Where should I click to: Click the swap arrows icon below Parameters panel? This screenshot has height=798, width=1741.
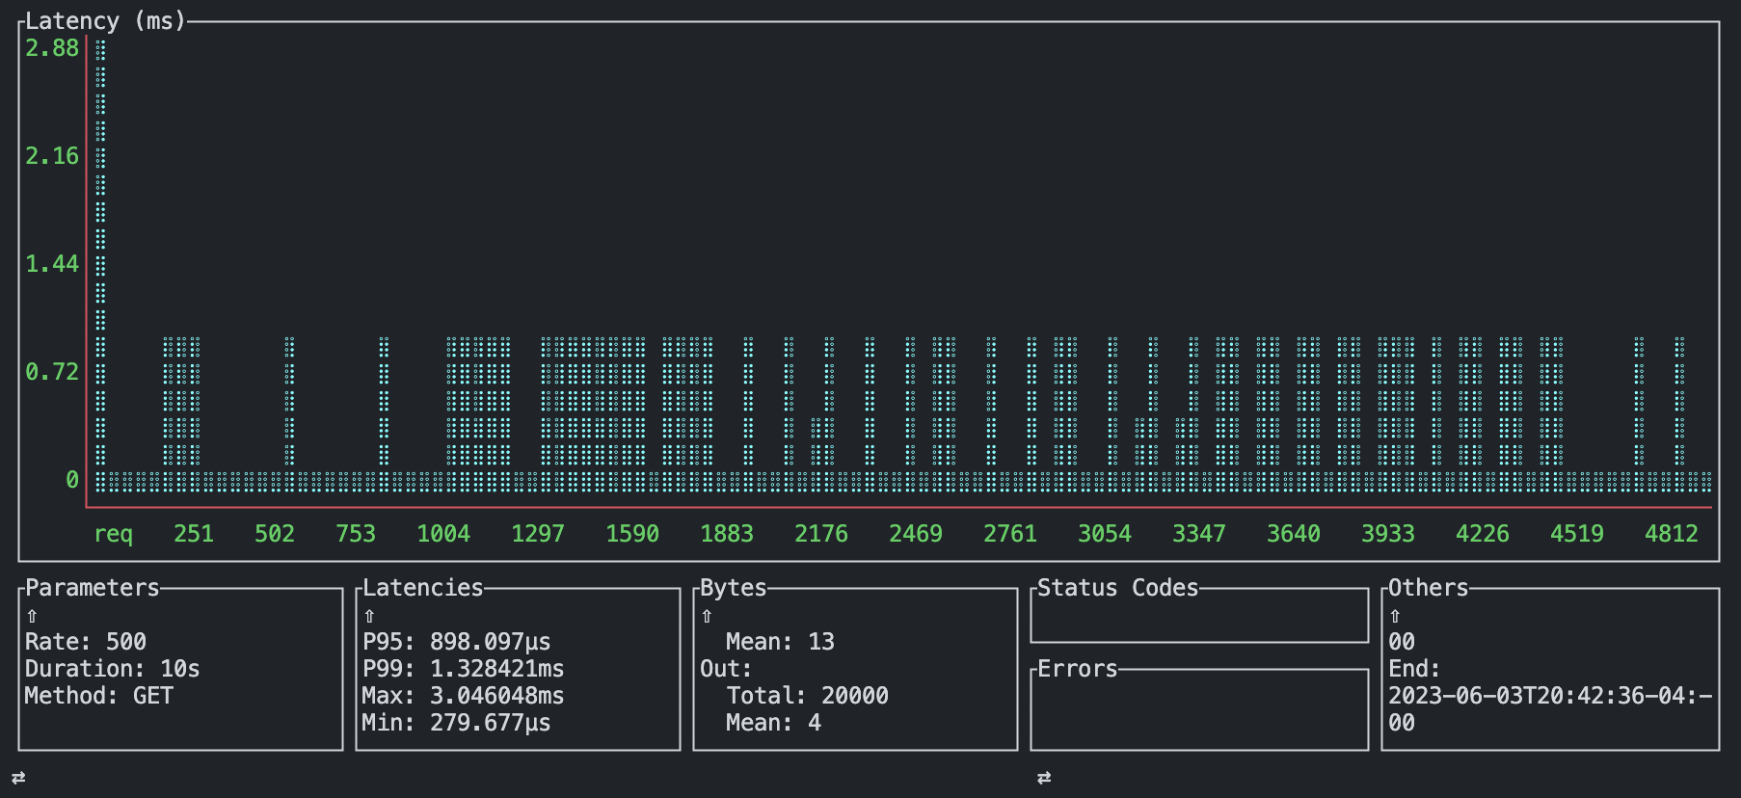point(18,778)
